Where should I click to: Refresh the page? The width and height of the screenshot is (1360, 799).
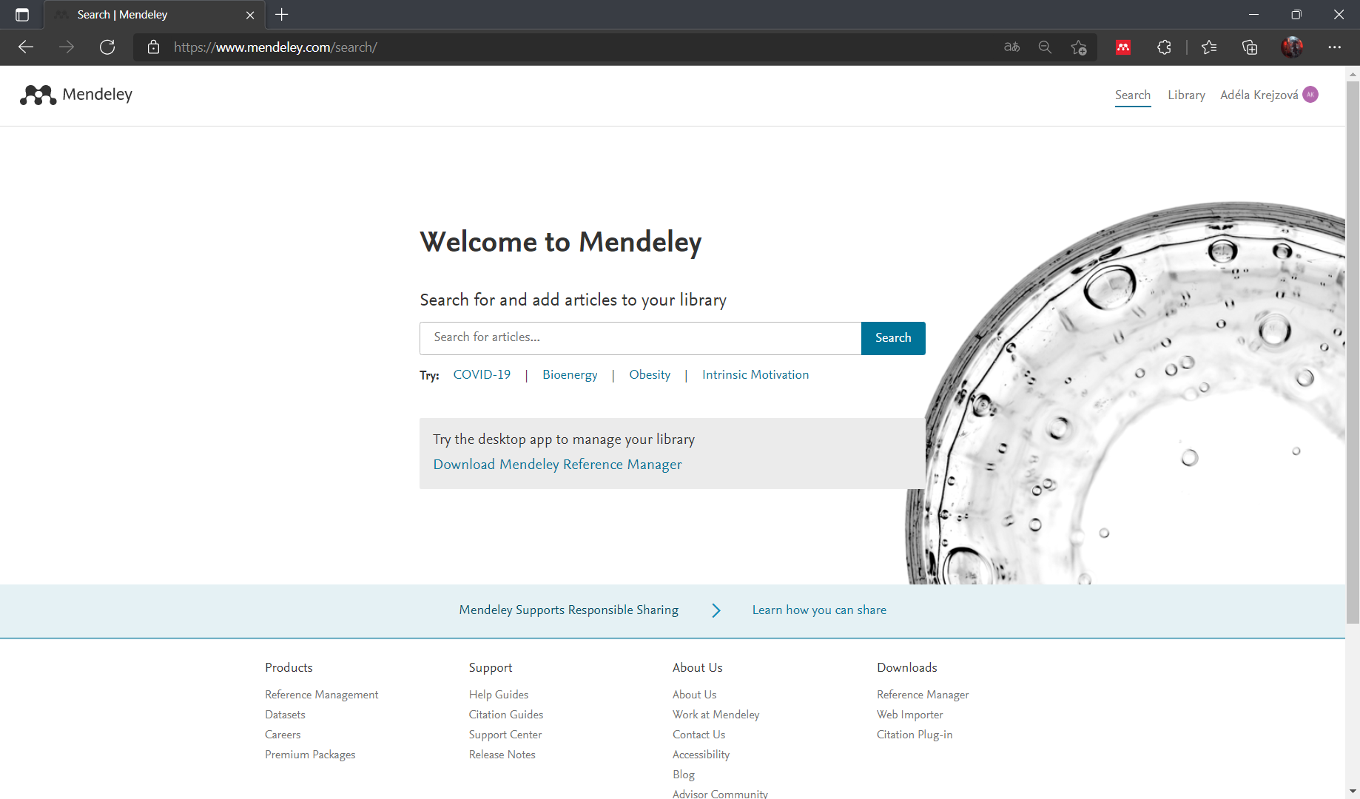click(107, 47)
